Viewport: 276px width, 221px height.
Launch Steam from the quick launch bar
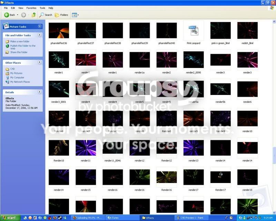point(60,218)
